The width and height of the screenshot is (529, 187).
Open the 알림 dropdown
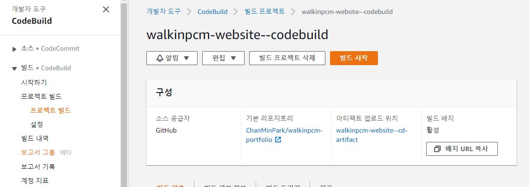pyautogui.click(x=172, y=58)
